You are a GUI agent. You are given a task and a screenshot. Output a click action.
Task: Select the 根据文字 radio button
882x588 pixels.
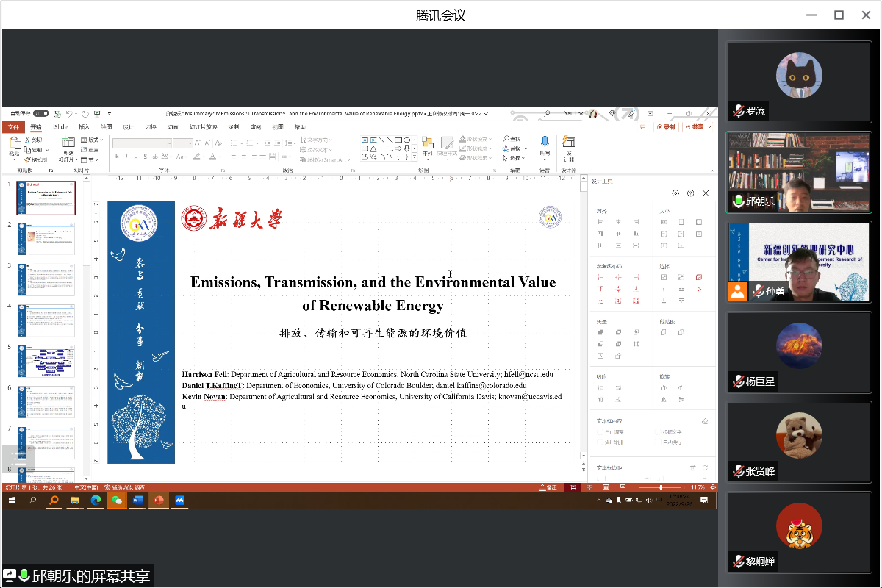click(x=657, y=432)
